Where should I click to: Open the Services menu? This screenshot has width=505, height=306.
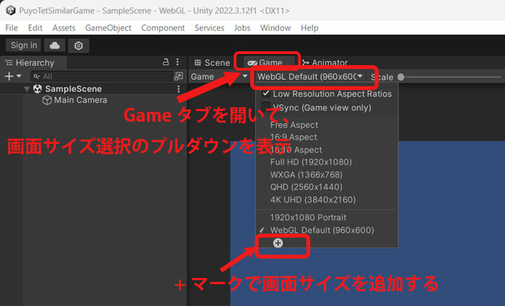pyautogui.click(x=210, y=28)
